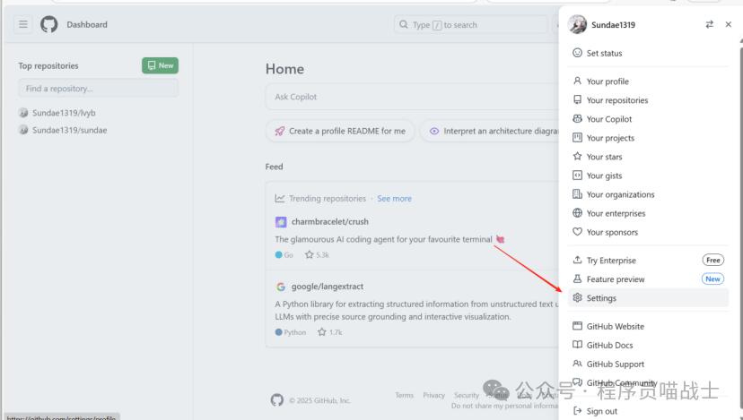Open the google/langextract repository link
743x420 pixels.
tap(327, 287)
